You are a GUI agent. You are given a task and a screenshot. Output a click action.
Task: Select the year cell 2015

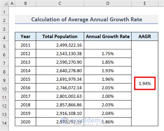click(26, 79)
